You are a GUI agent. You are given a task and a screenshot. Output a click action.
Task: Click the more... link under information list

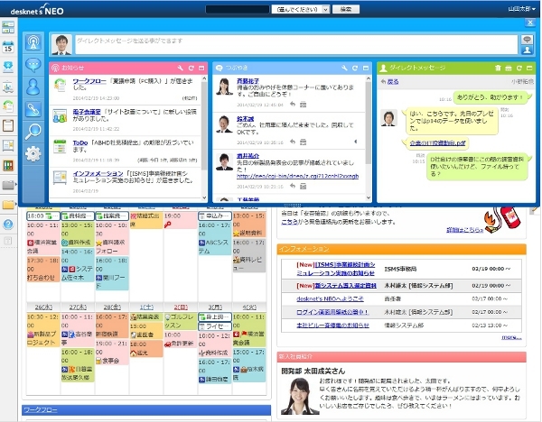pos(511,337)
